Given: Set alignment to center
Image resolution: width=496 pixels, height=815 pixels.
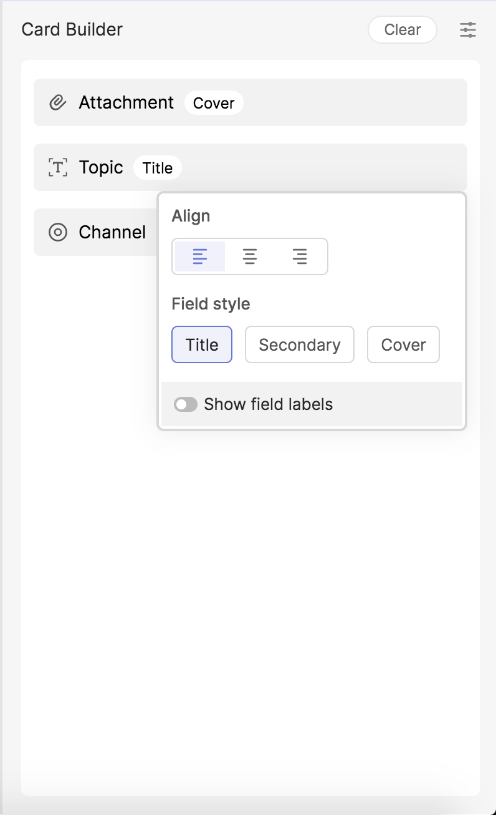Looking at the screenshot, I should pos(250,256).
